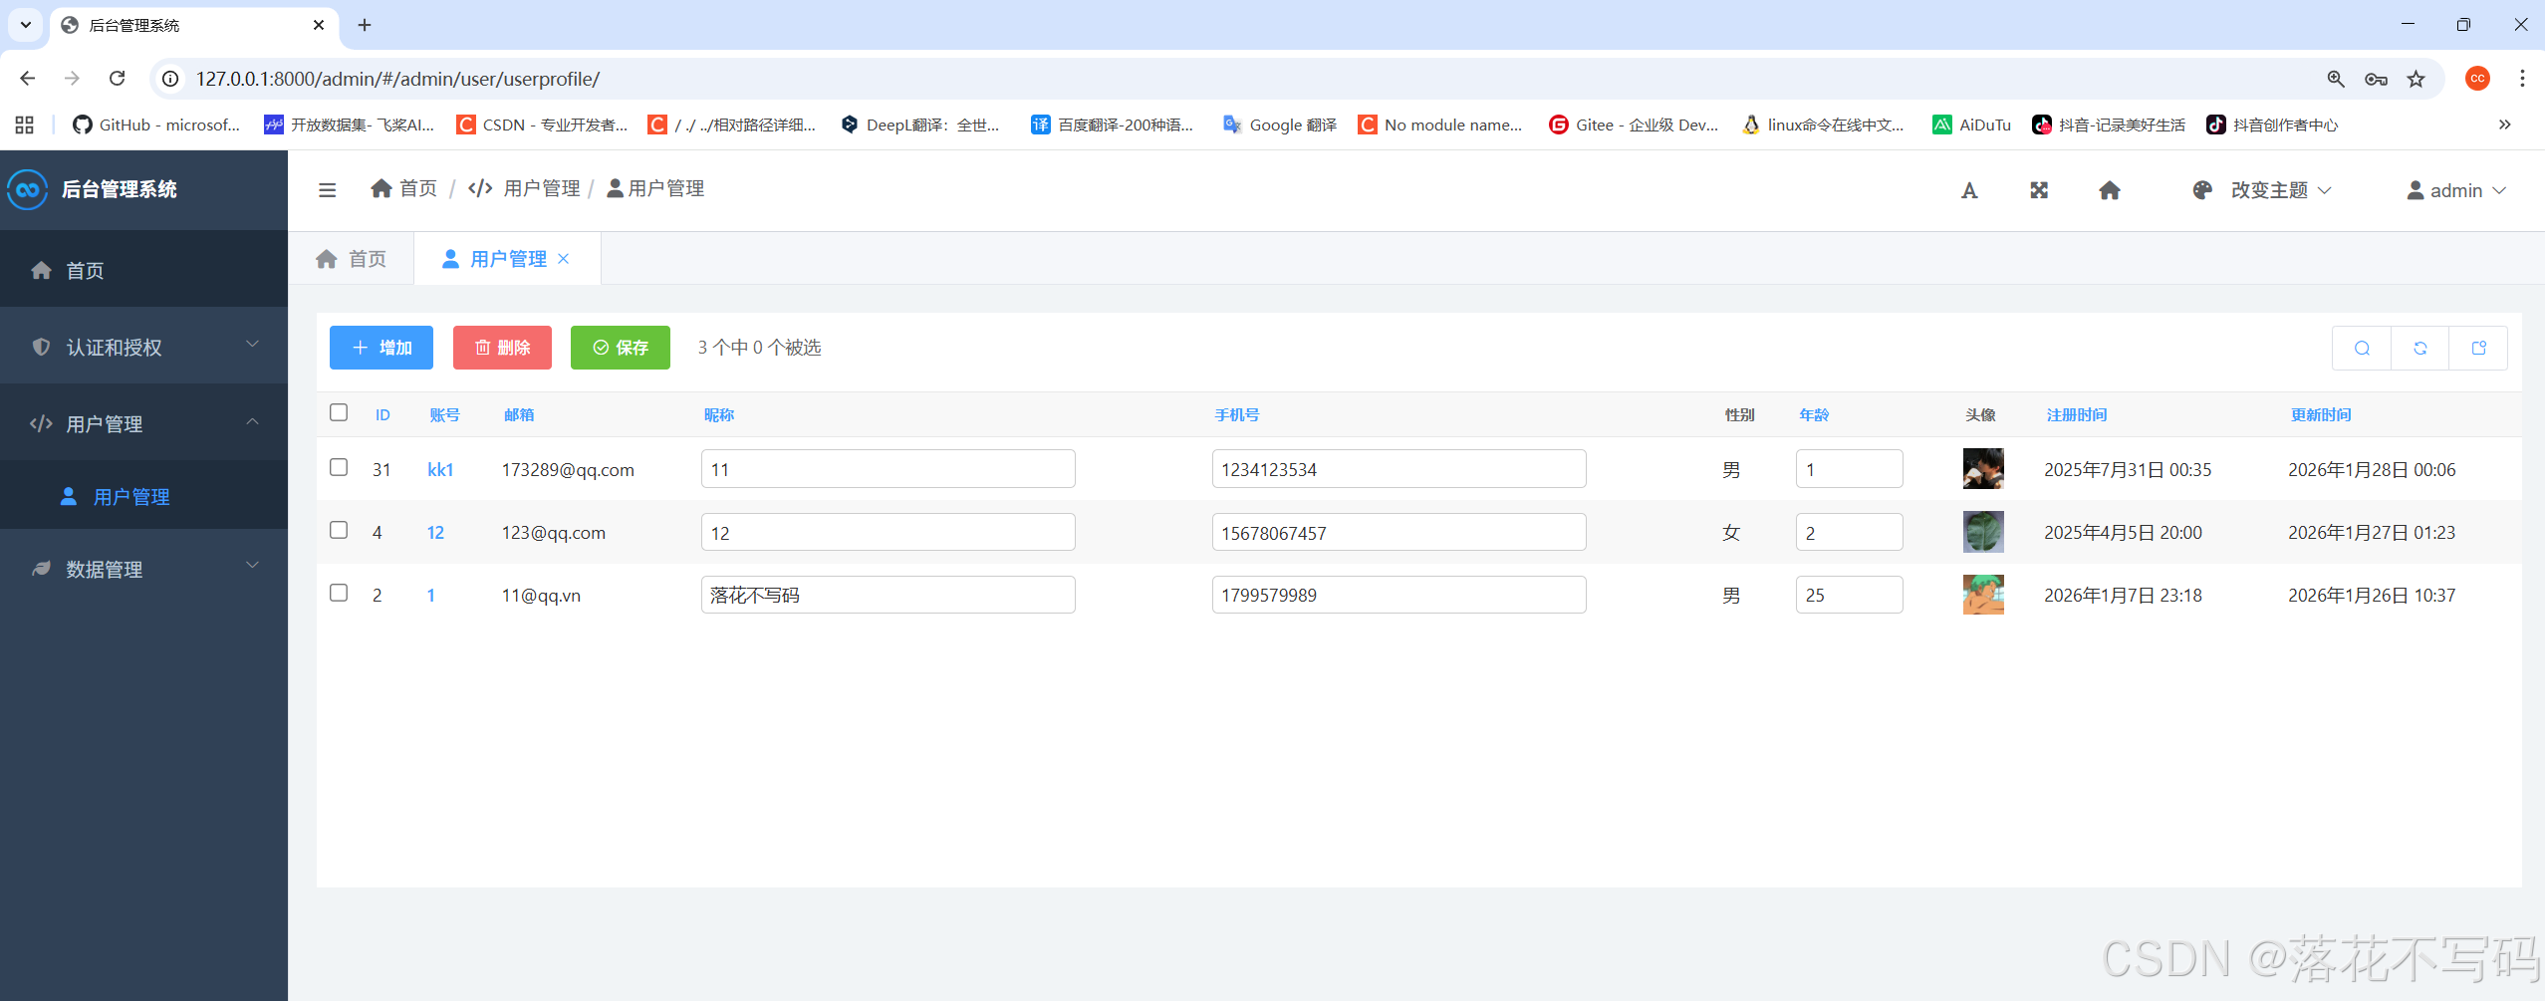Viewport: 2545px width, 1001px height.
Task: Edit the age field with value 25
Action: click(x=1850, y=595)
